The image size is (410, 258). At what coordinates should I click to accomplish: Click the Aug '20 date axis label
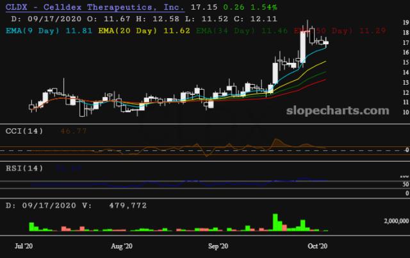click(x=122, y=246)
